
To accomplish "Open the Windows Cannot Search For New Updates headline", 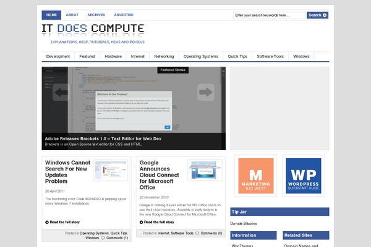I will 67,172.
